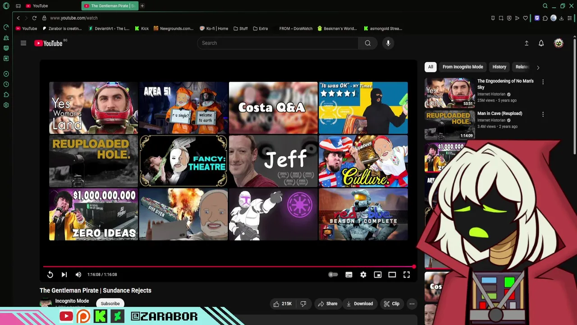Go to YouTube home via logo
The height and width of the screenshot is (325, 577).
(48, 43)
